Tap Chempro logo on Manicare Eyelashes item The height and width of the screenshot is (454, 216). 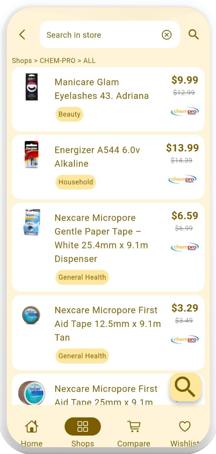[185, 111]
